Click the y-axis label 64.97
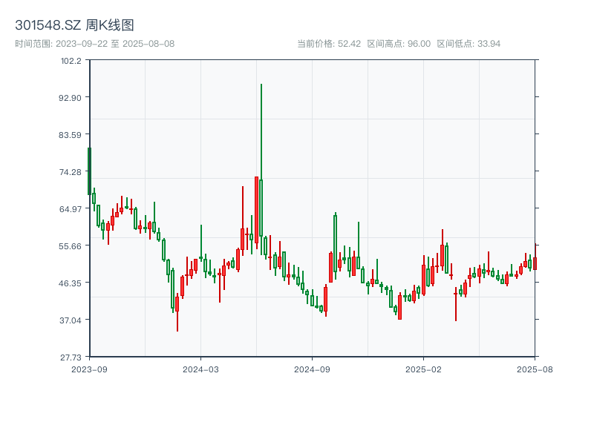This screenshot has width=594, height=445. pyautogui.click(x=70, y=209)
